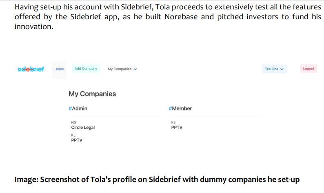Click the Logout button
324x193 pixels.
tap(308, 69)
